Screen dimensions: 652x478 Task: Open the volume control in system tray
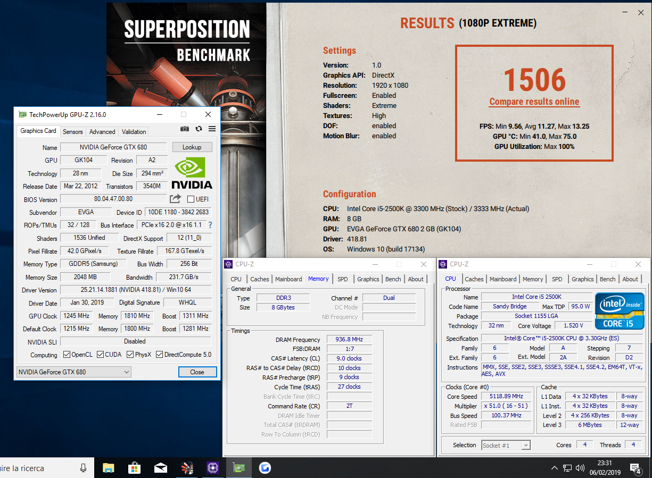(x=580, y=468)
